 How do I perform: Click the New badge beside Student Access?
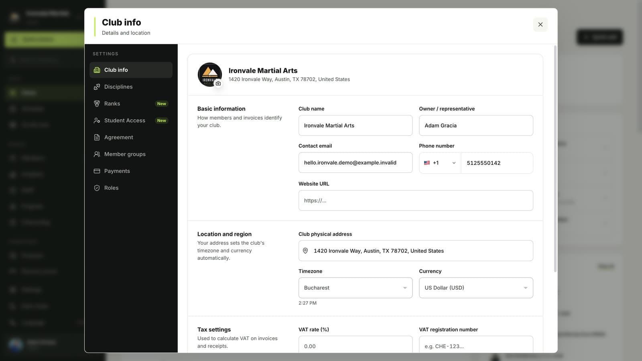coord(162,120)
